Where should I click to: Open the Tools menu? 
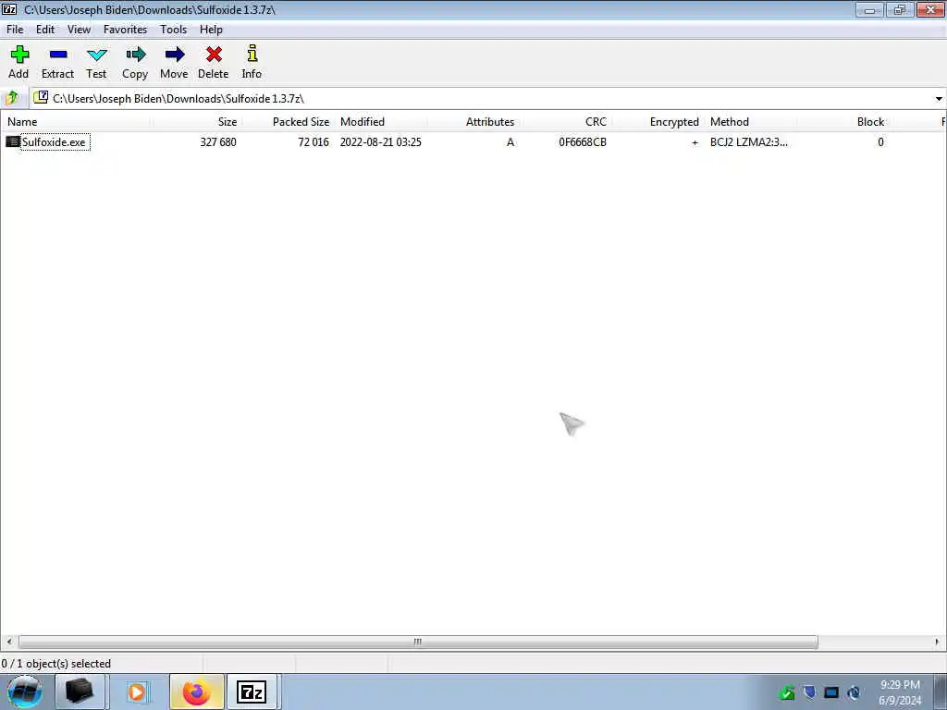[x=173, y=29]
